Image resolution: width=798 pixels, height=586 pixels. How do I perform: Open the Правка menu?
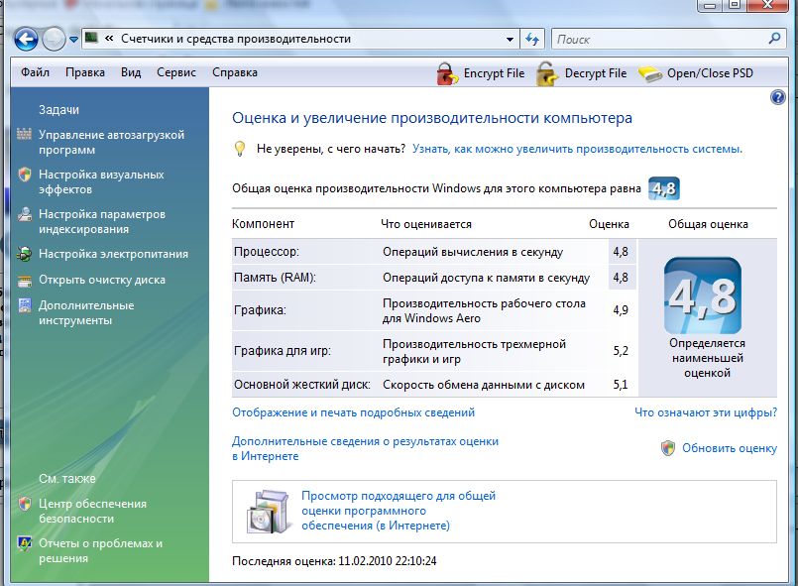[85, 72]
